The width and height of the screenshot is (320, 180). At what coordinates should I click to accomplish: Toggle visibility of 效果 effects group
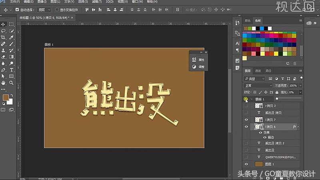coord(260,133)
